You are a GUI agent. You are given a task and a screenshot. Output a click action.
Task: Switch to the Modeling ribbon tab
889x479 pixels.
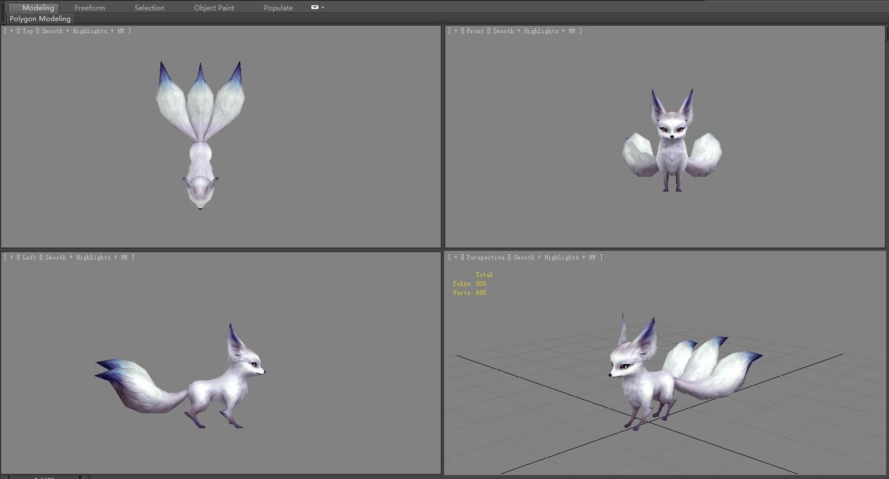pyautogui.click(x=38, y=7)
